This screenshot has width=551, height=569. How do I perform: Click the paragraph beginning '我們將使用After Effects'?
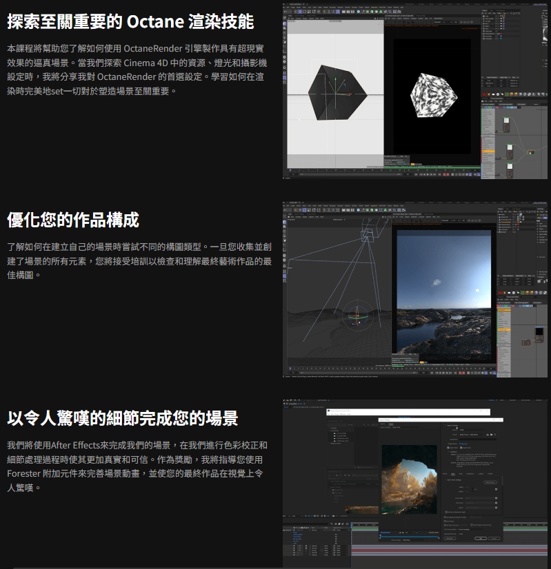(137, 466)
